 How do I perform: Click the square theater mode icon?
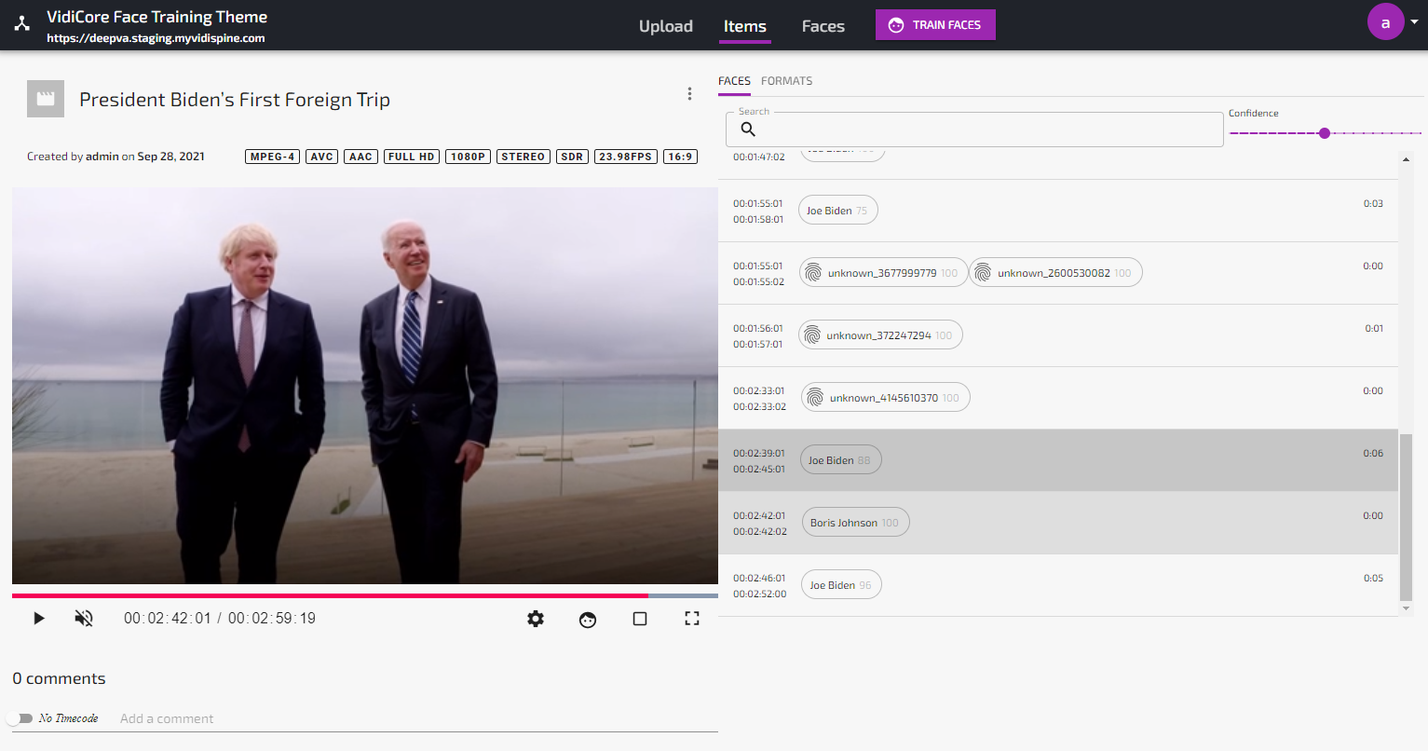click(x=640, y=619)
